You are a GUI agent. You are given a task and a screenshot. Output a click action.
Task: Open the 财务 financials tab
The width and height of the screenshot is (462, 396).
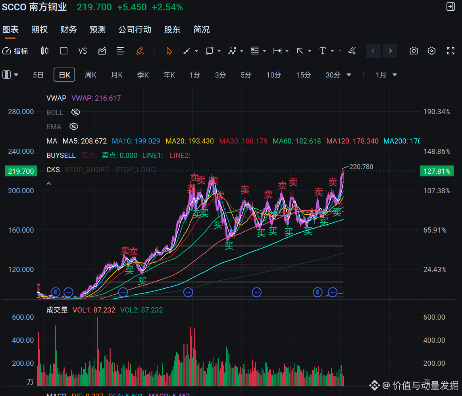coord(69,29)
